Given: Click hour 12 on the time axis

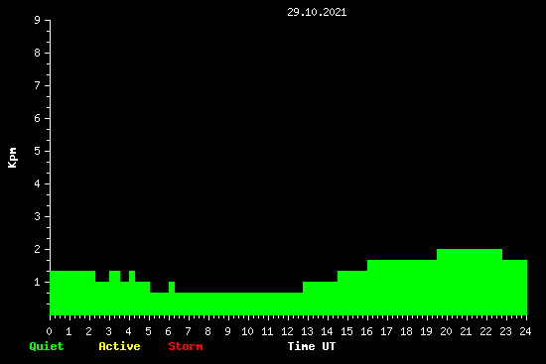Looking at the screenshot, I should (287, 331).
